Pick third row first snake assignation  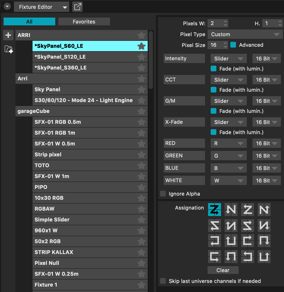214,241
